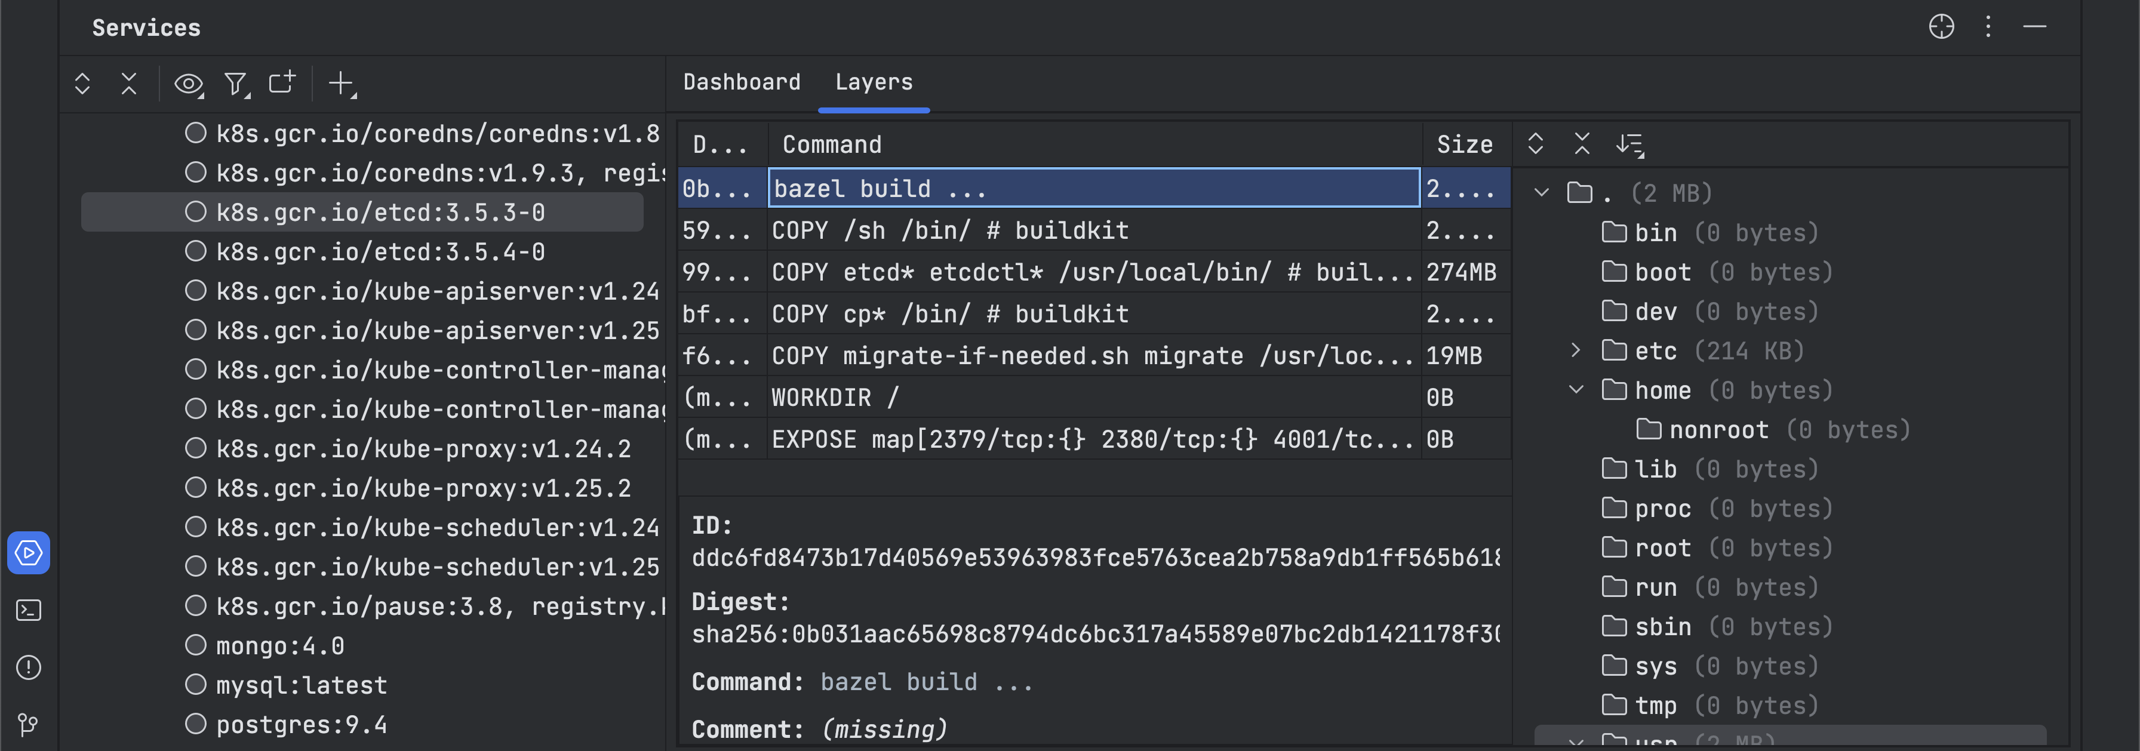
Task: Collapse the root dot folder node
Action: [x=1541, y=193]
